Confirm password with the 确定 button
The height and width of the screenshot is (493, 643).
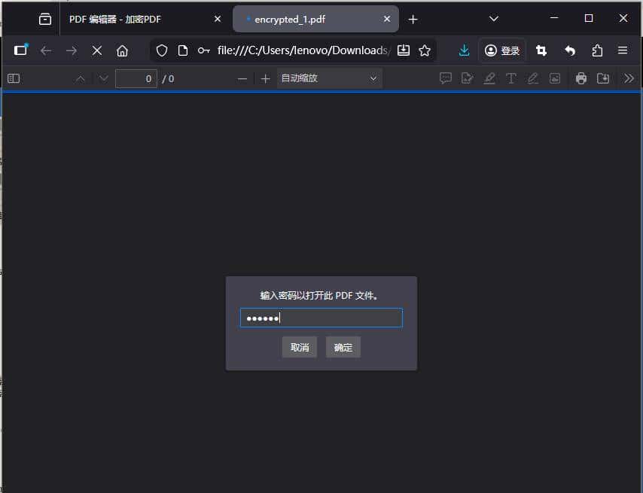343,347
